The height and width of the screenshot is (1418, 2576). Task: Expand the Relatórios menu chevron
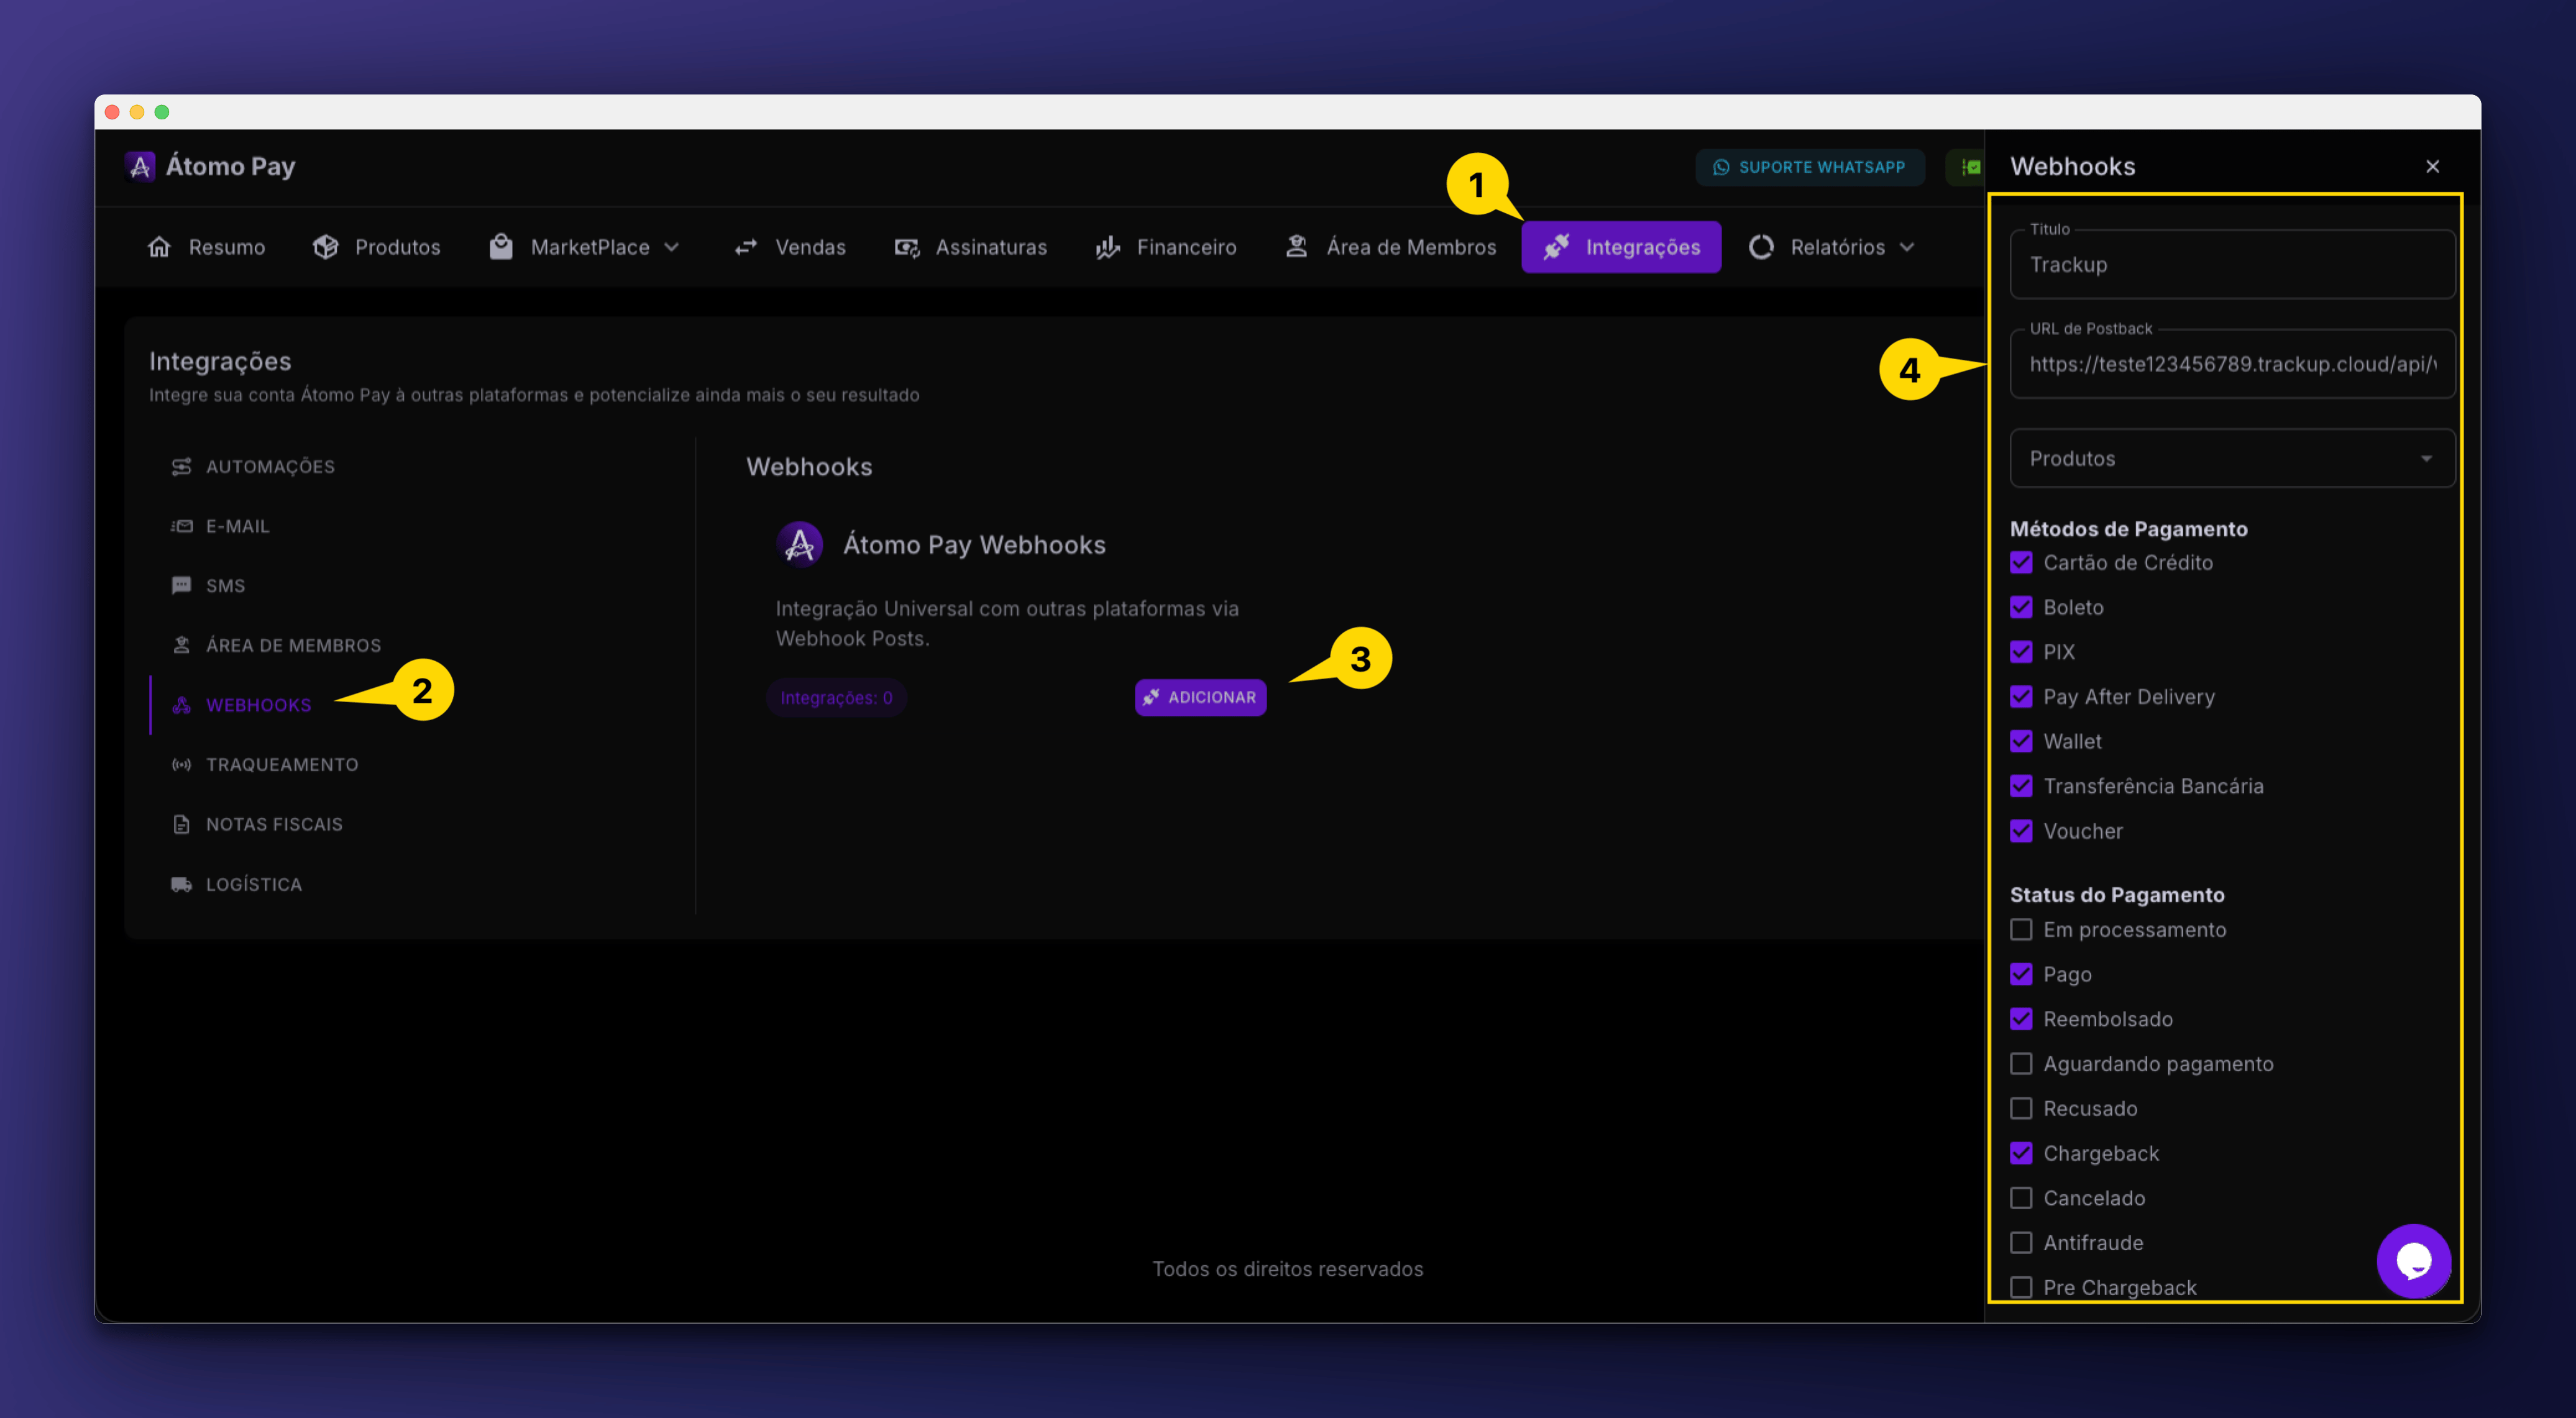1907,247
